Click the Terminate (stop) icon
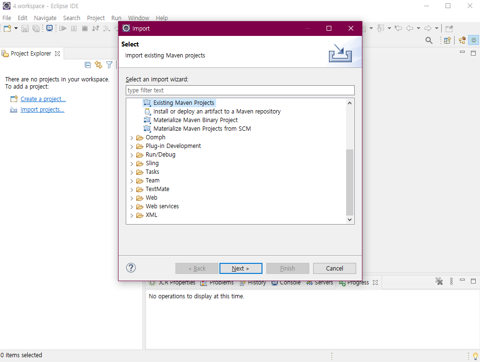Image resolution: width=480 pixels, height=362 pixels. pyautogui.click(x=85, y=29)
